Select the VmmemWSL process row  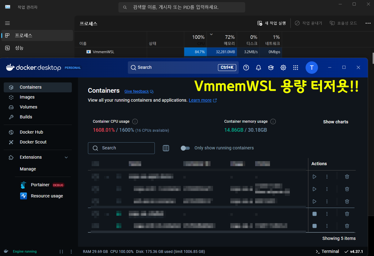(178, 52)
